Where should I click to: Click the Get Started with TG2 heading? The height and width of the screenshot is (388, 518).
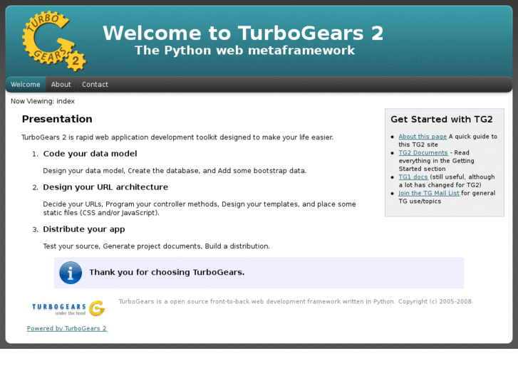(441, 119)
